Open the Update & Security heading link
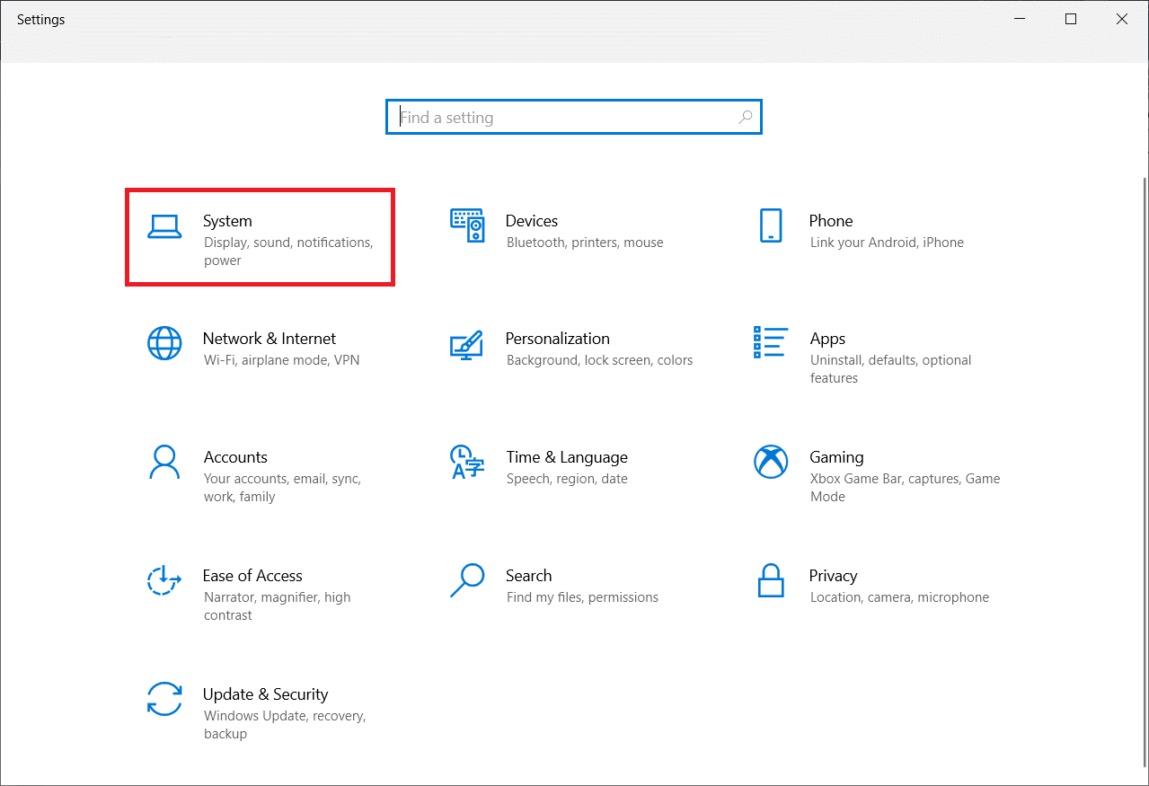 coord(265,694)
